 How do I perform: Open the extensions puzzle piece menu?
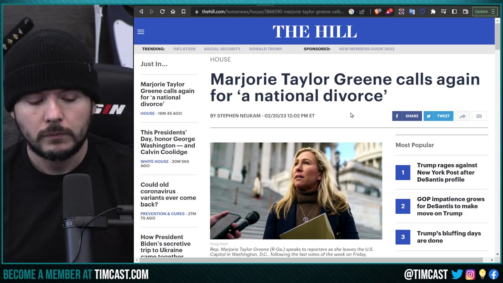pyautogui.click(x=433, y=12)
